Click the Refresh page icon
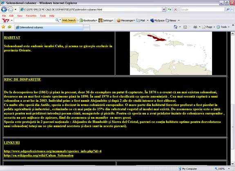The height and width of the screenshot is (171, 235). (x=170, y=9)
